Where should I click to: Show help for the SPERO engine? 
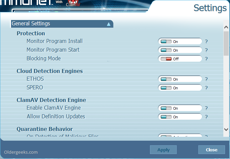pos(206,88)
